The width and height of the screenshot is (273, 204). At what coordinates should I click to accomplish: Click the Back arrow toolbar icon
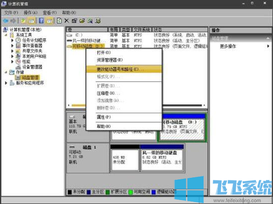pos(6,21)
